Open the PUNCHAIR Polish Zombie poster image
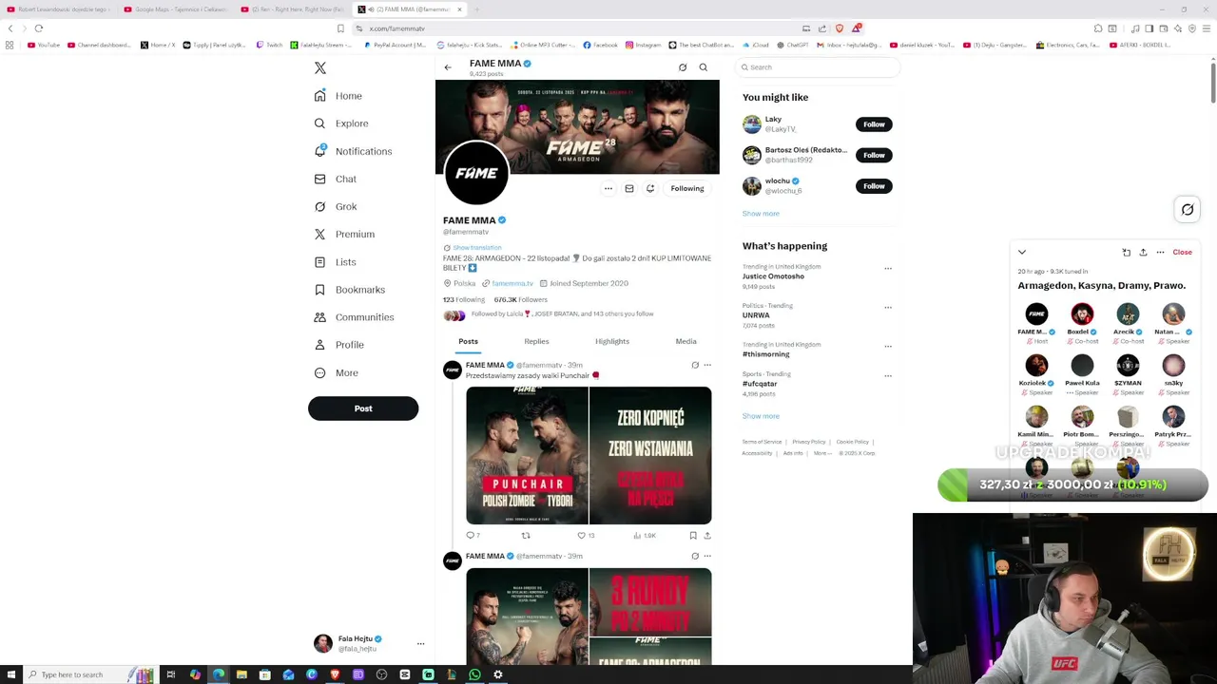The height and width of the screenshot is (684, 1217). (527, 455)
